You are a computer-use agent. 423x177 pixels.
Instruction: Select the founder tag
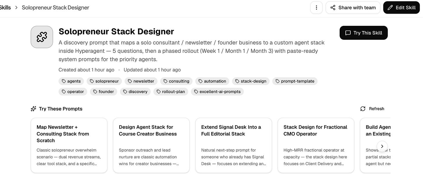tap(103, 92)
